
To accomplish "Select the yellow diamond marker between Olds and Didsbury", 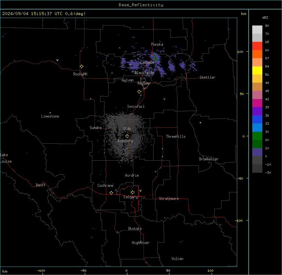I will (x=127, y=136).
